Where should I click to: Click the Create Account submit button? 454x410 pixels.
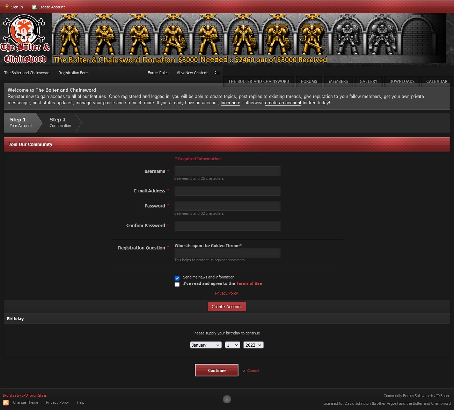[227, 306]
